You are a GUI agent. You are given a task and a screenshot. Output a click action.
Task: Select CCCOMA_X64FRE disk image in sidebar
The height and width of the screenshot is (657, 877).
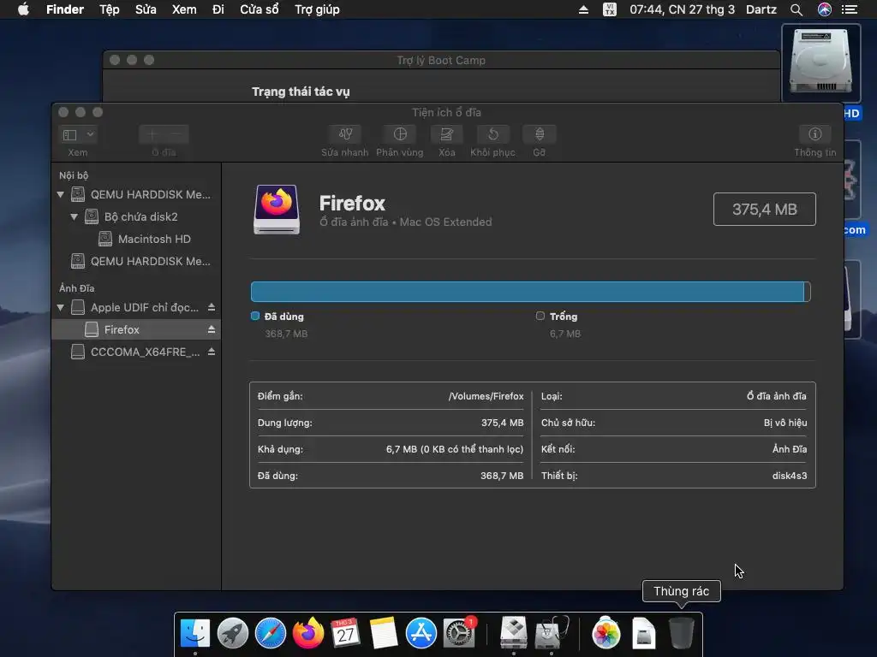coord(135,352)
